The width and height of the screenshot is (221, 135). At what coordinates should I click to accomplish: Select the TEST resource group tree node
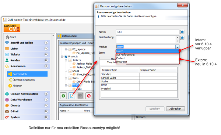(75, 85)
